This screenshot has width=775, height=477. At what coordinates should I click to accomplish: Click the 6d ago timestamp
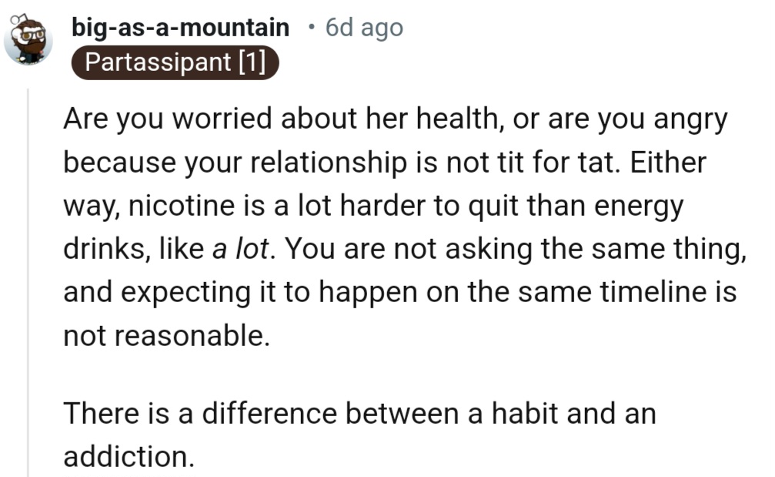coord(363,28)
